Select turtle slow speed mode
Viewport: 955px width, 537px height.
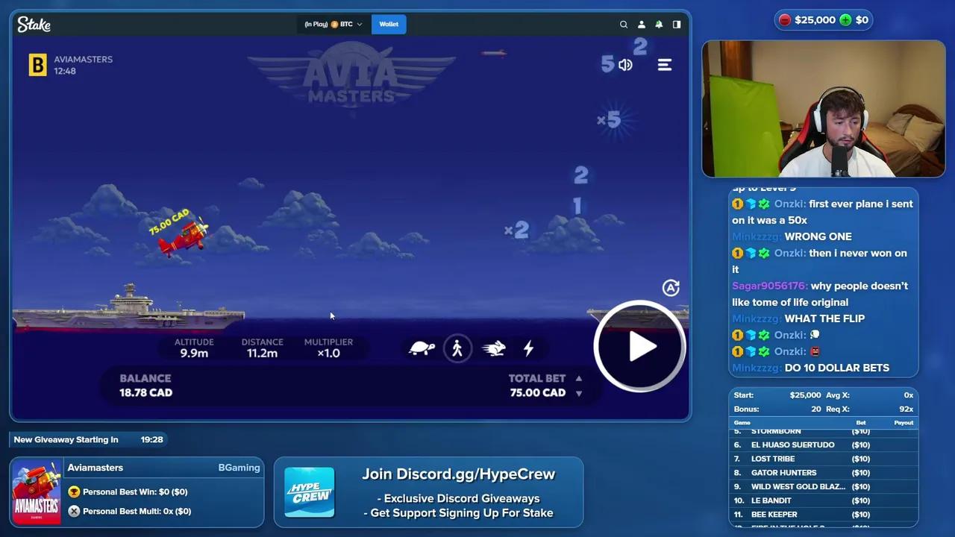(422, 348)
